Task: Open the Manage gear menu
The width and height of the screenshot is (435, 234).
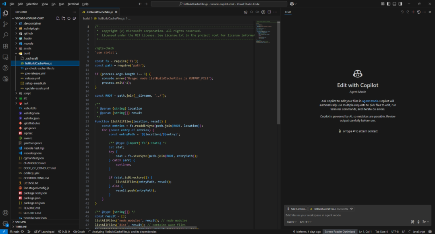Action: click(5, 223)
